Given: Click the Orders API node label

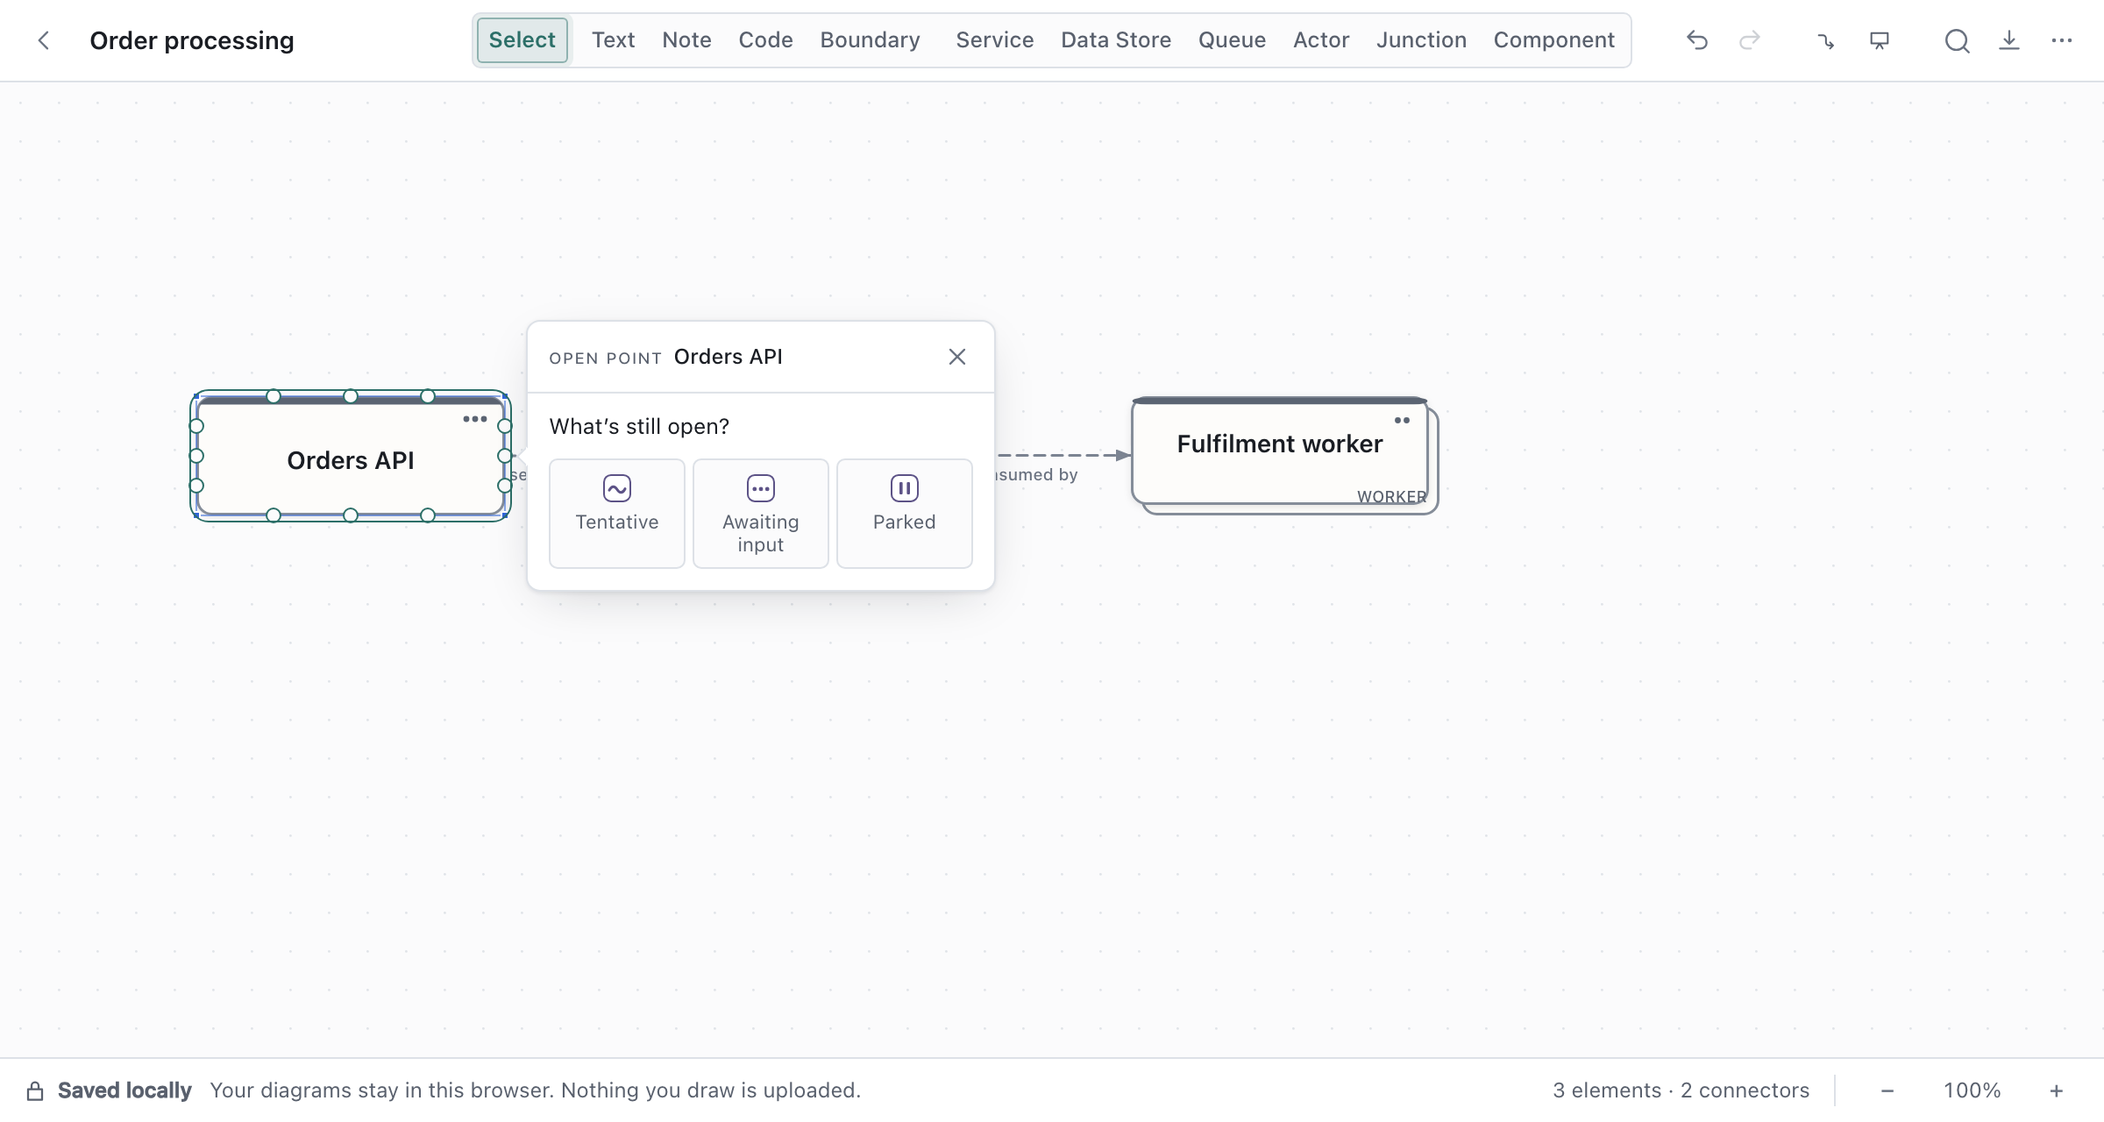Looking at the screenshot, I should tap(351, 461).
